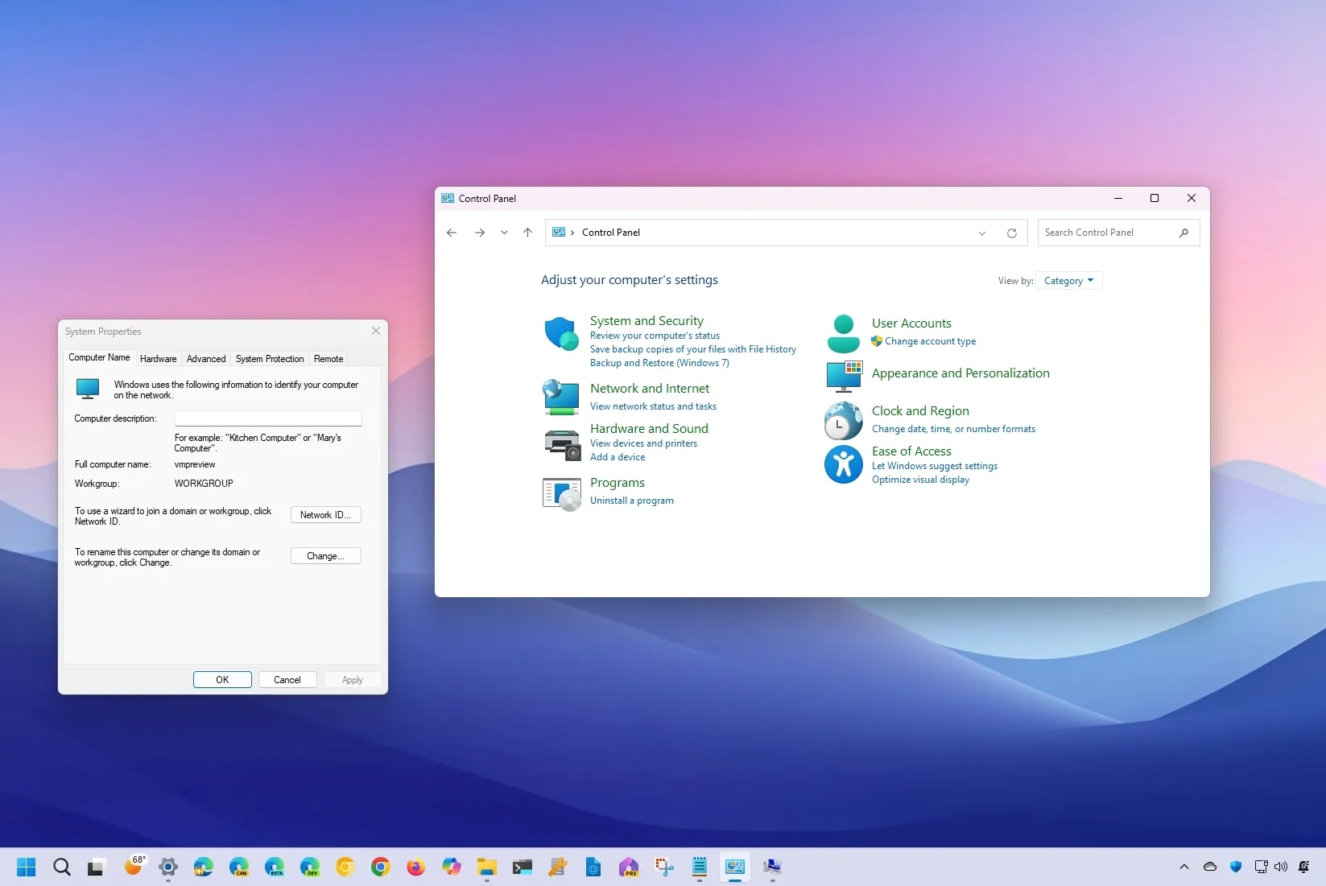Open the recent locations dropdown arrow
The height and width of the screenshot is (886, 1326).
click(504, 233)
